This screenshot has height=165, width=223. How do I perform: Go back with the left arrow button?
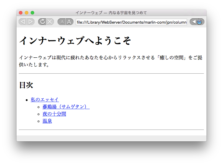point(23,22)
